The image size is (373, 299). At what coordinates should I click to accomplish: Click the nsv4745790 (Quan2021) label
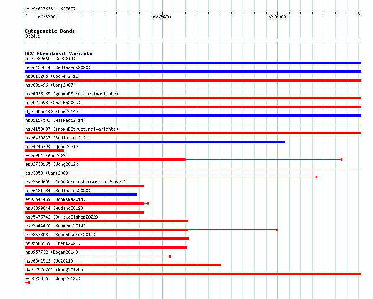pos(52,147)
